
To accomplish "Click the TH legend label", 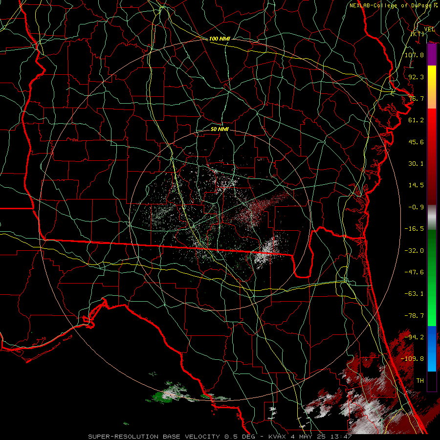I will click(420, 381).
